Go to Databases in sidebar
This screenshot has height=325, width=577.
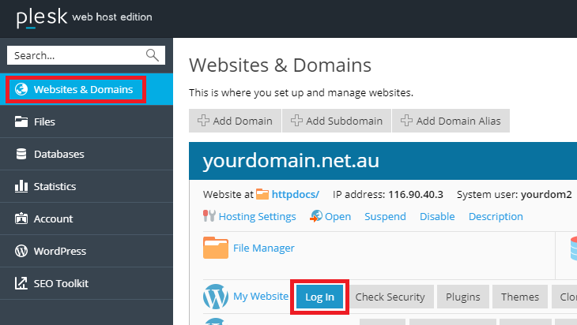pos(86,154)
